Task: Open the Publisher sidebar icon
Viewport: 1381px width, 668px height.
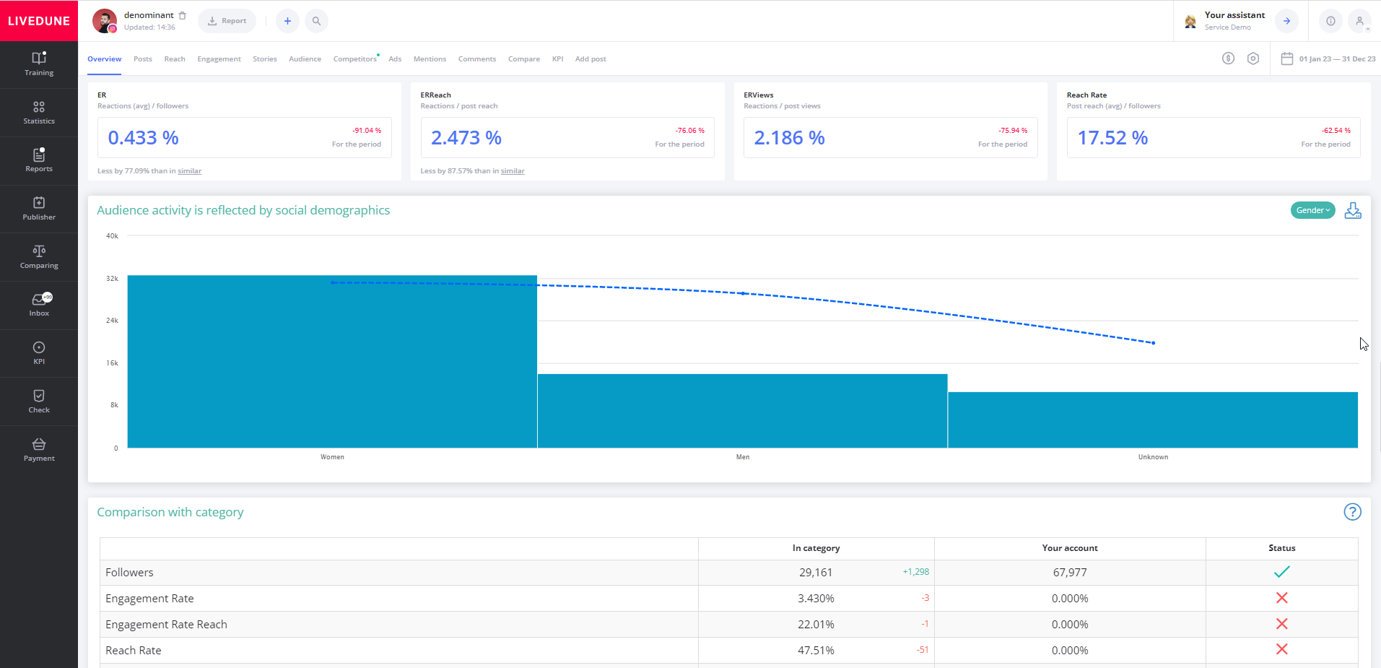Action: [39, 208]
